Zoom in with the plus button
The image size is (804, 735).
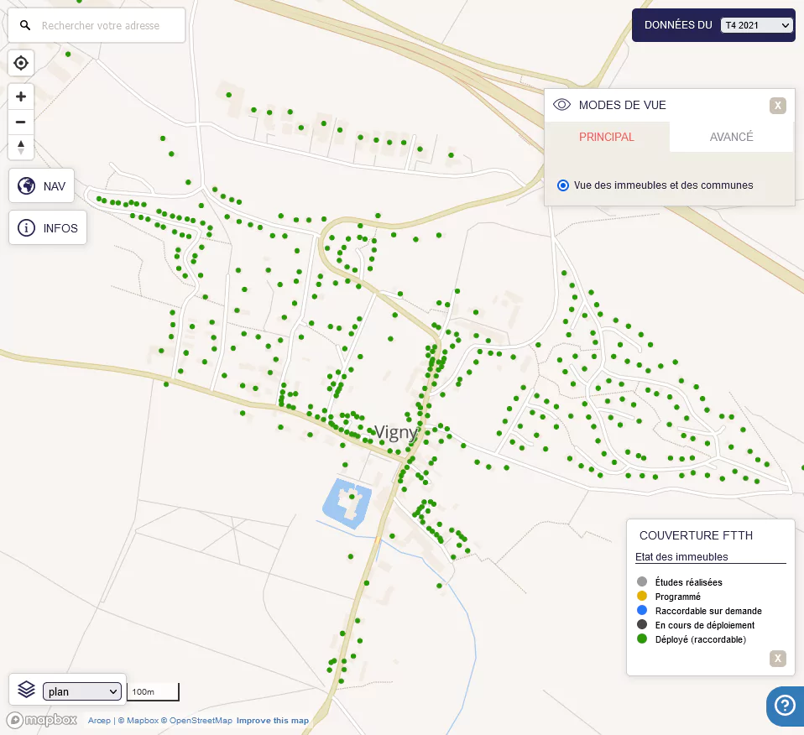point(21,96)
